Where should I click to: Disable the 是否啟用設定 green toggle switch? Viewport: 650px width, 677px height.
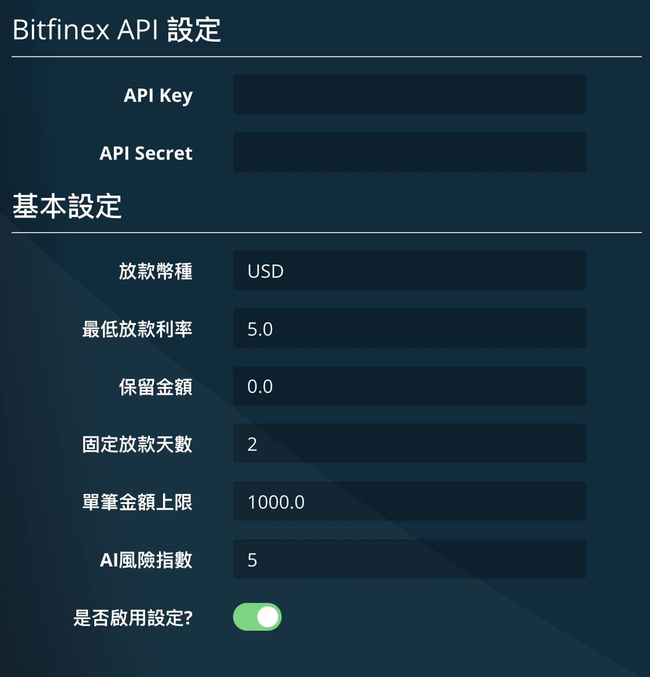pyautogui.click(x=257, y=617)
